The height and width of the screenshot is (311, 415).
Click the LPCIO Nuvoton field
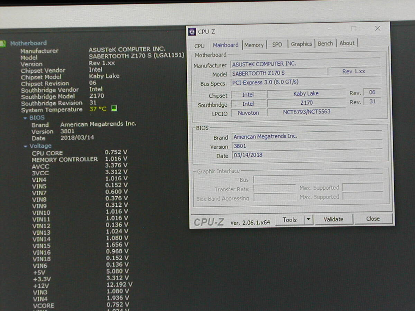point(248,113)
